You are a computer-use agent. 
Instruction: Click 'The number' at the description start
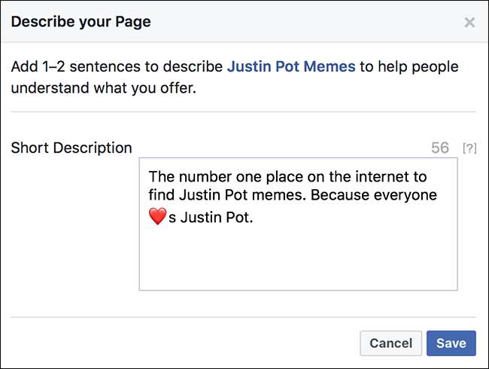point(181,177)
